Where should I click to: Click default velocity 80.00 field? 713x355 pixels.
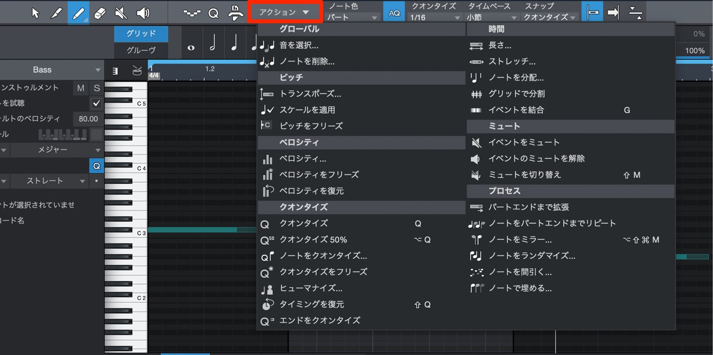(88, 119)
